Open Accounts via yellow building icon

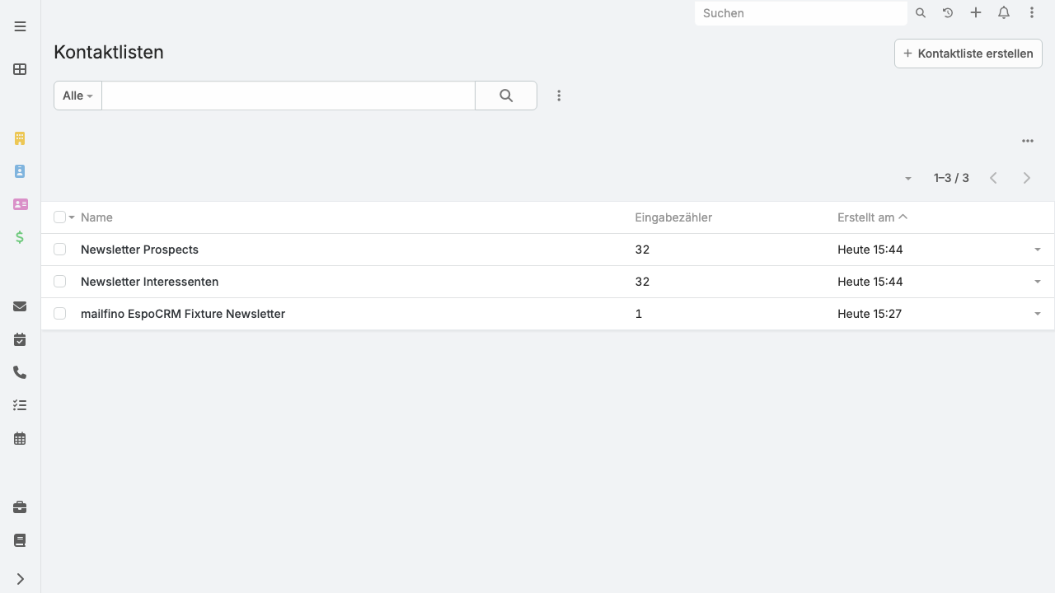[20, 138]
